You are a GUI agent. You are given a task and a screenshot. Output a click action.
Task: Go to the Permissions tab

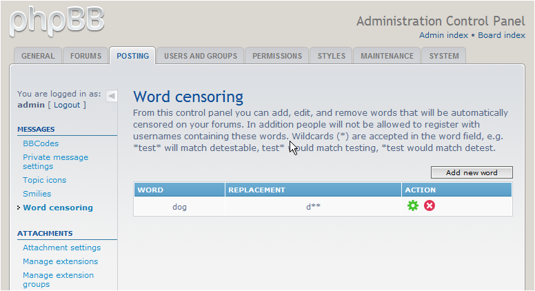(x=277, y=56)
